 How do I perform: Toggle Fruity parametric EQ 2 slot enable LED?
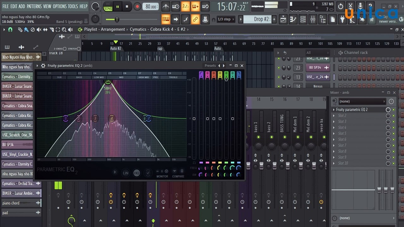(x=394, y=110)
